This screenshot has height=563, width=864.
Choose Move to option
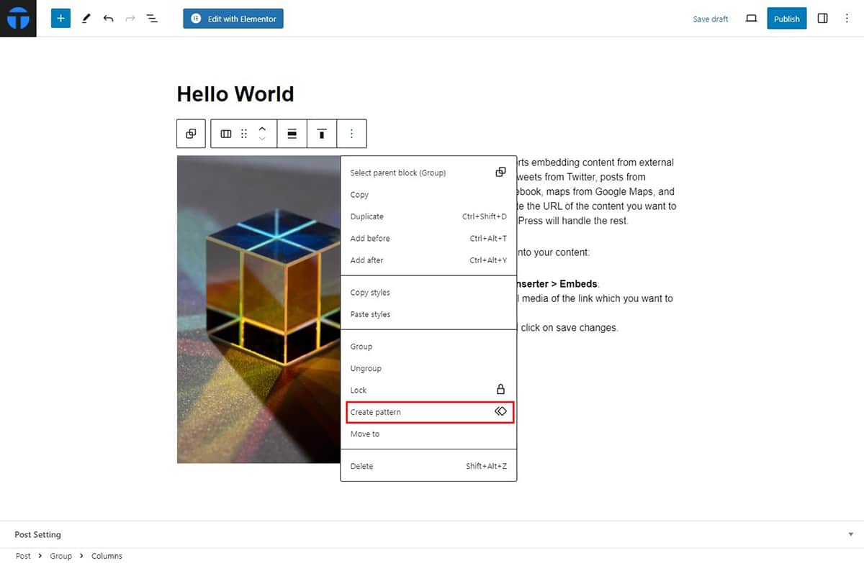tap(428, 434)
